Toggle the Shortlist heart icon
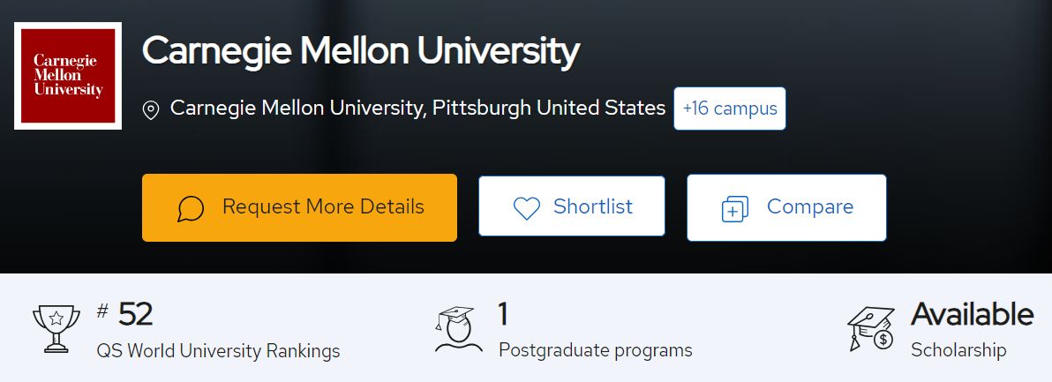Image resolution: width=1052 pixels, height=382 pixels. point(526,207)
